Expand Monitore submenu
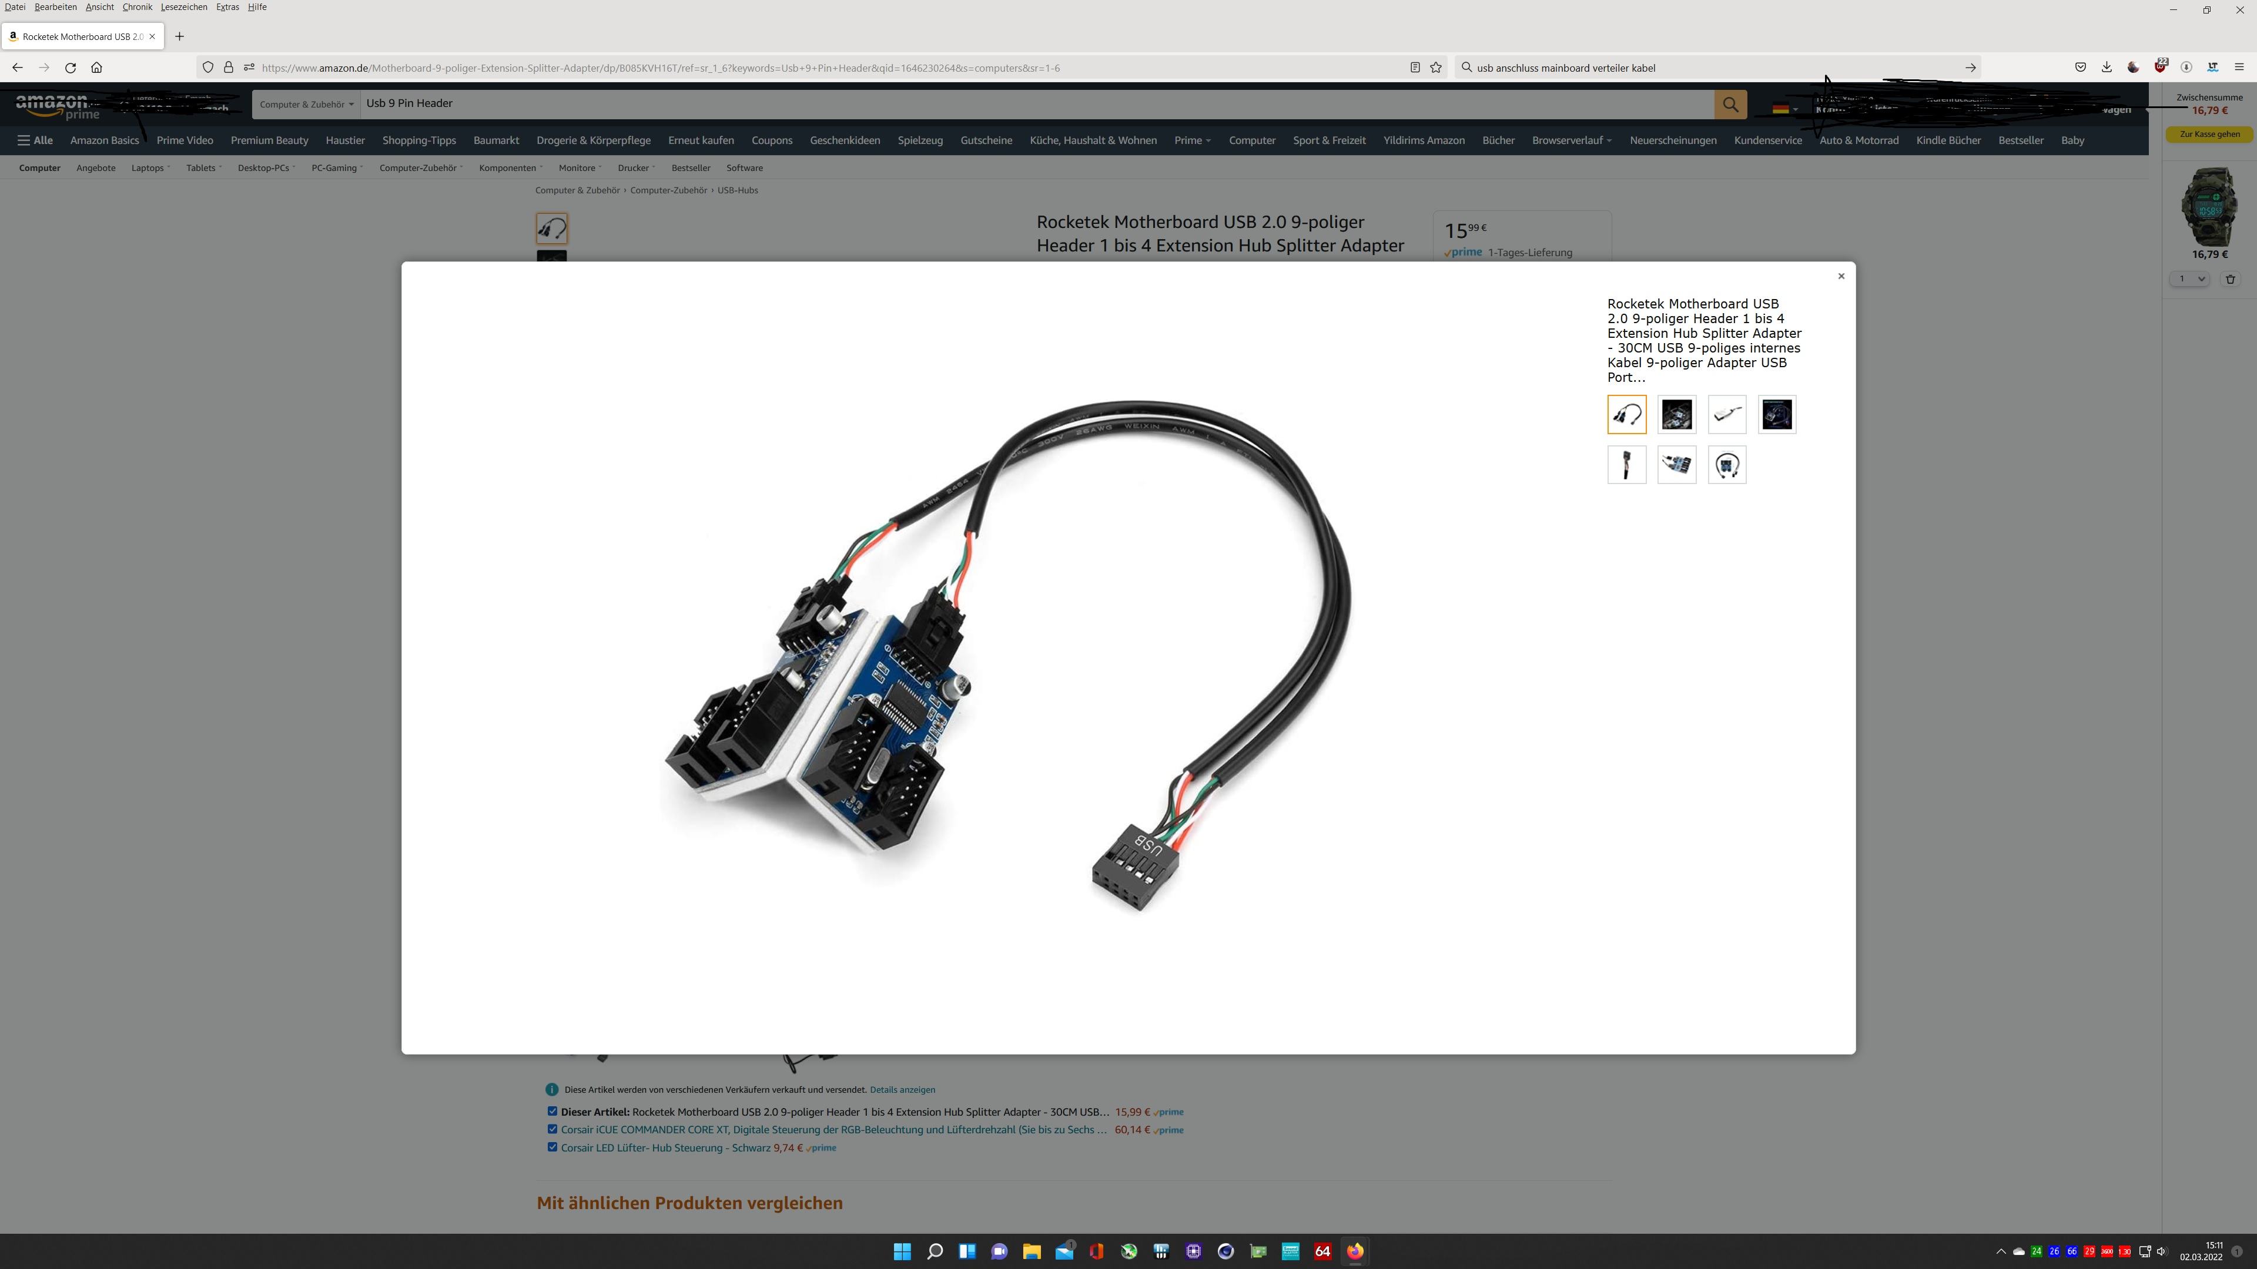This screenshot has height=1269, width=2257. pyautogui.click(x=579, y=167)
